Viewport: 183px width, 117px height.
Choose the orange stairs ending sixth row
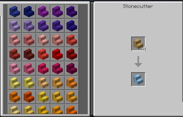[72, 83]
